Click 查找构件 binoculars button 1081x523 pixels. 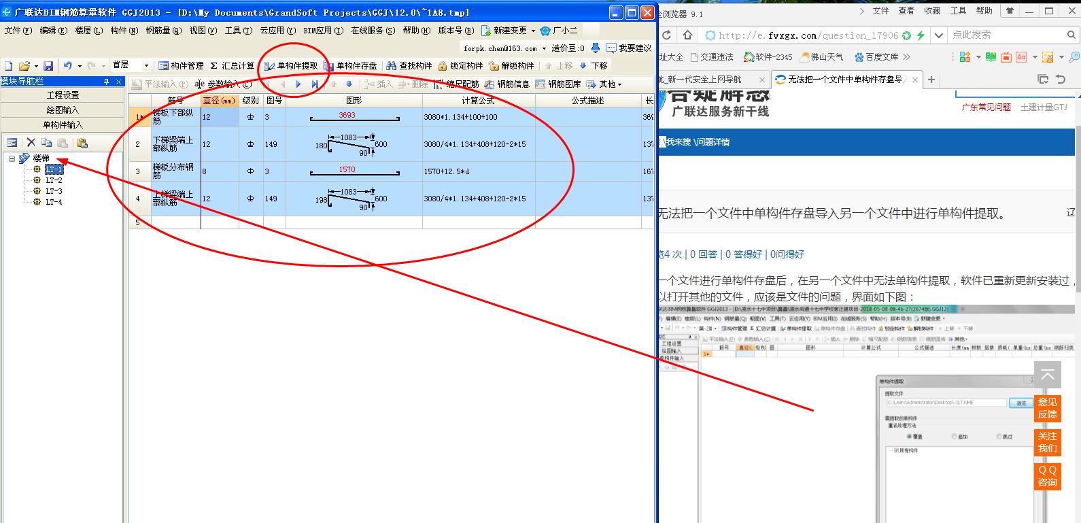(409, 66)
